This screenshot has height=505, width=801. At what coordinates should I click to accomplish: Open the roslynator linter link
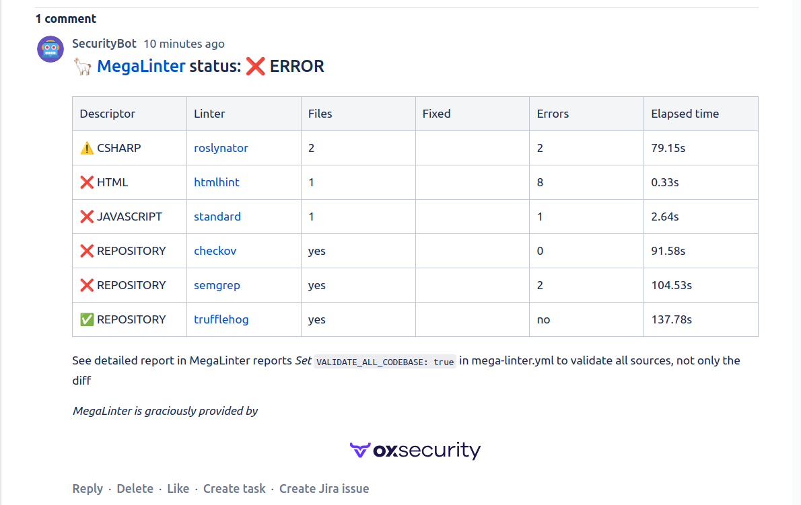[x=221, y=148]
